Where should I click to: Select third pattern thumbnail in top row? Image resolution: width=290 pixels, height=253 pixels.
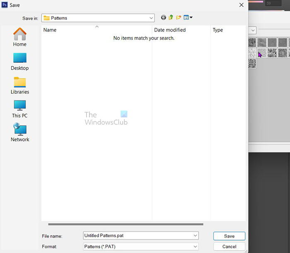pyautogui.click(x=272, y=42)
